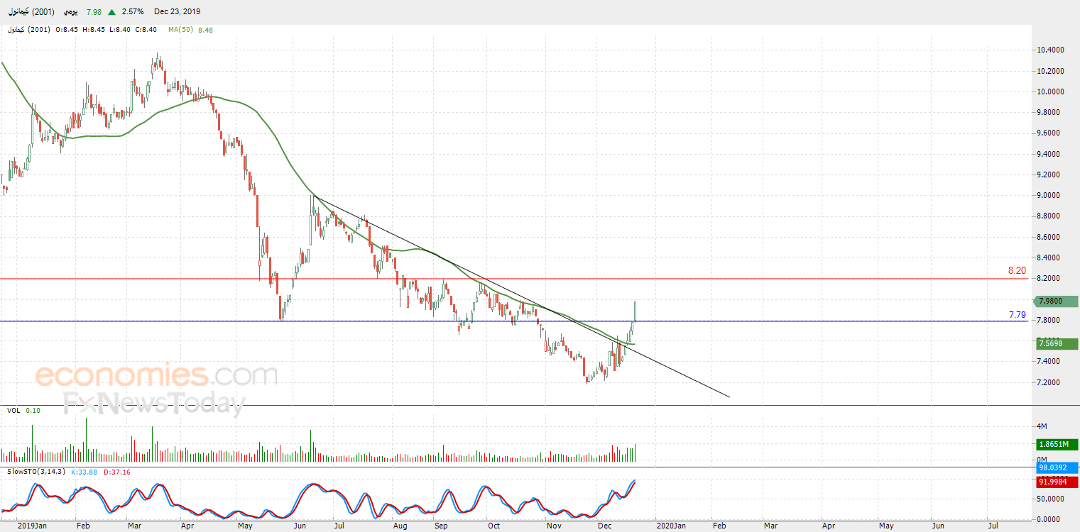Click the 50.0000 stochastic axis label
Image resolution: width=1080 pixels, height=532 pixels.
point(1050,500)
